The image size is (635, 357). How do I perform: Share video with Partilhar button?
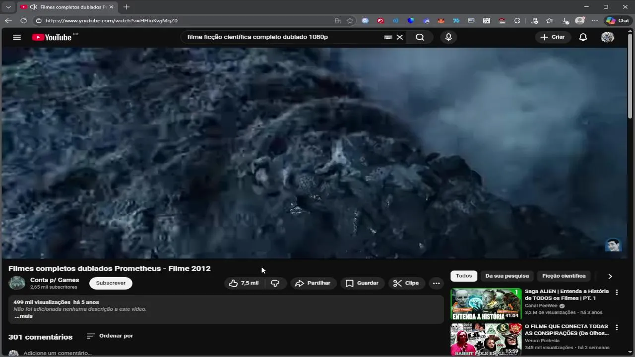[313, 283]
